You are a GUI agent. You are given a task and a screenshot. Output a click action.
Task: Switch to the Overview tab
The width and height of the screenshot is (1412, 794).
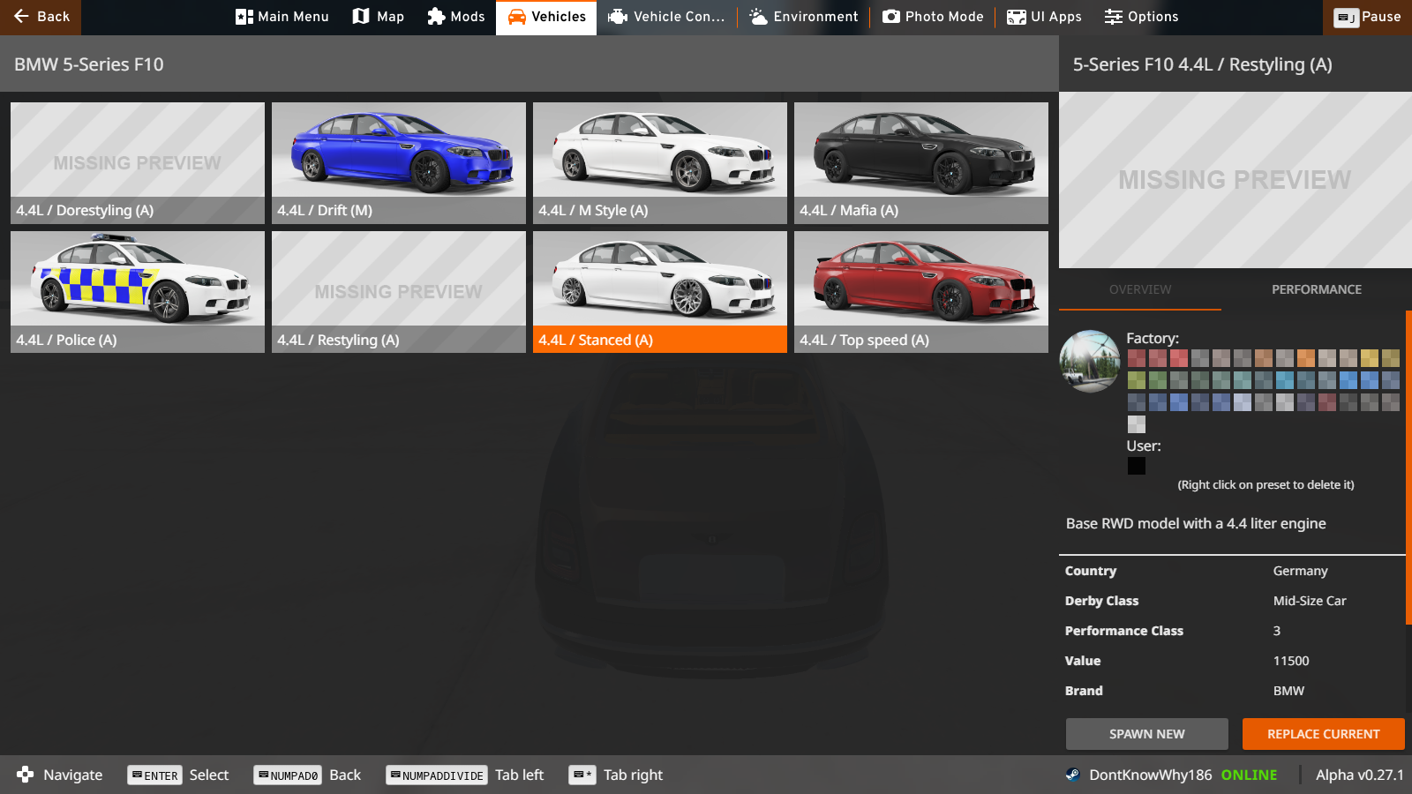[1140, 289]
